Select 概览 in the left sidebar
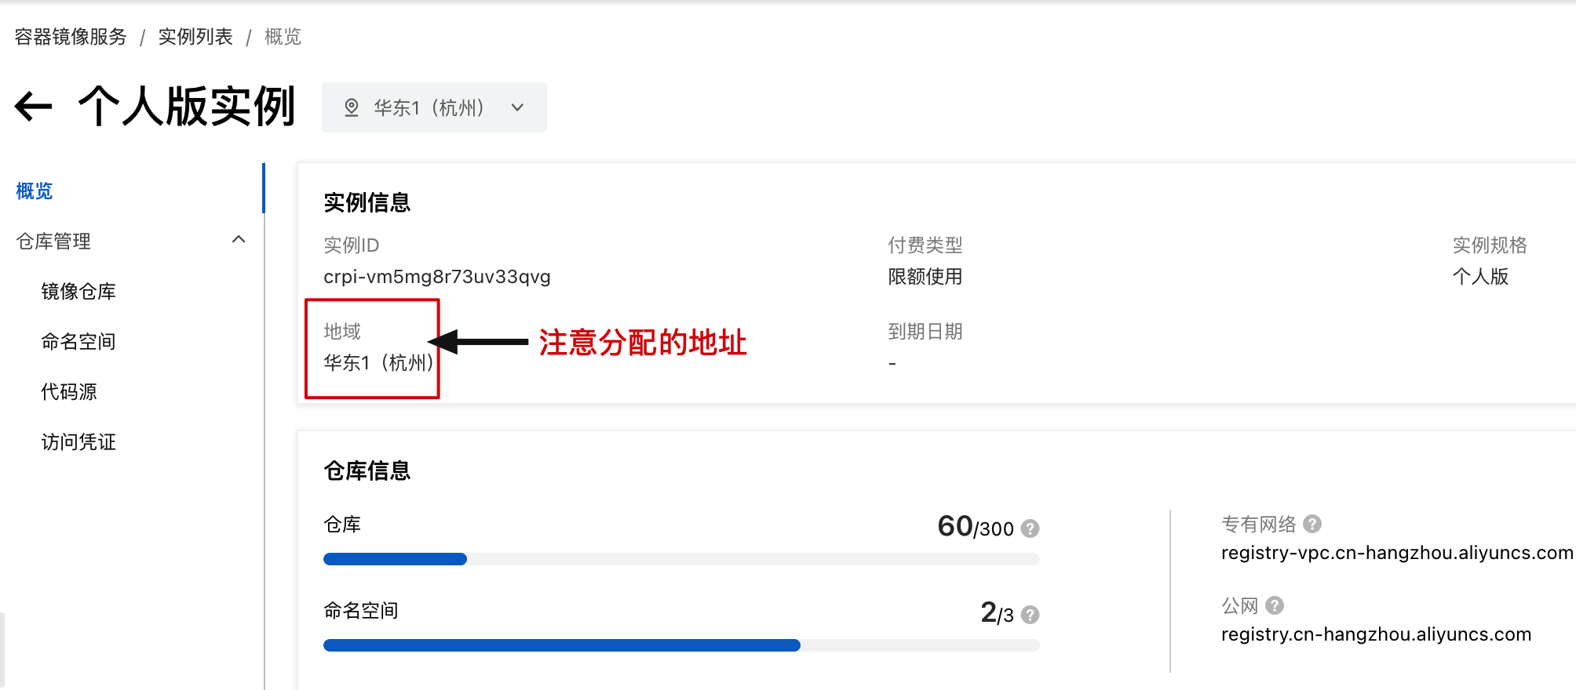Viewport: 1576px width, 690px height. tap(35, 191)
